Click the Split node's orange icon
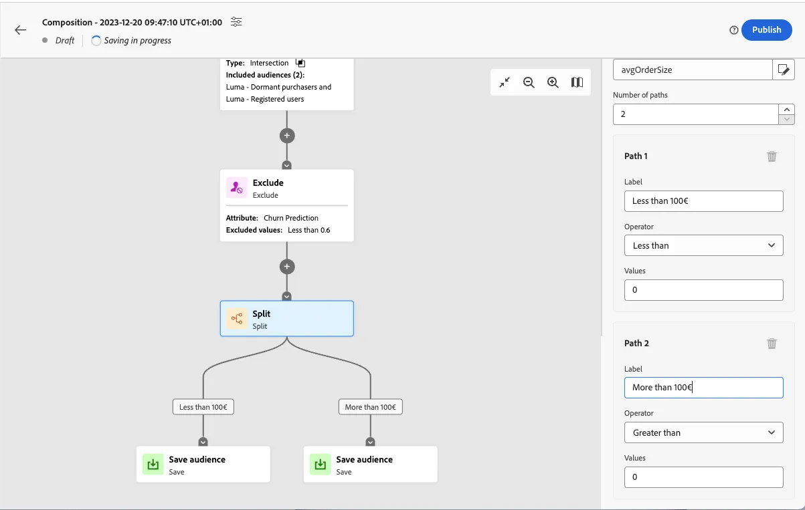The image size is (805, 510). (x=236, y=319)
